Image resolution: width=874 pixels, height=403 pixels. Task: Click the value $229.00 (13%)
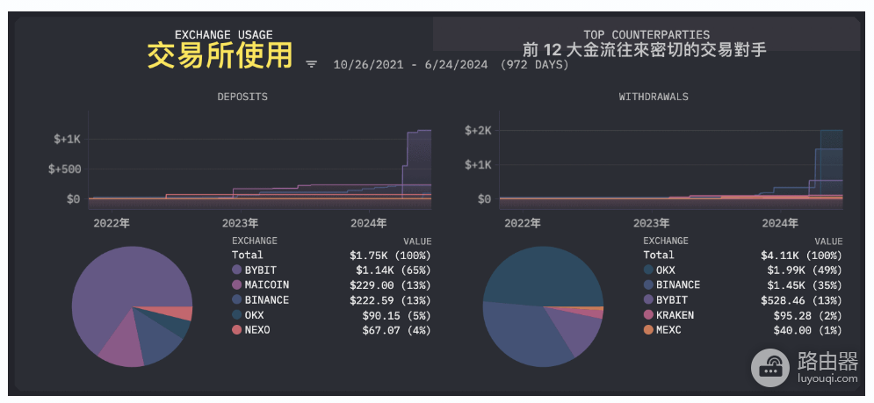pos(390,285)
